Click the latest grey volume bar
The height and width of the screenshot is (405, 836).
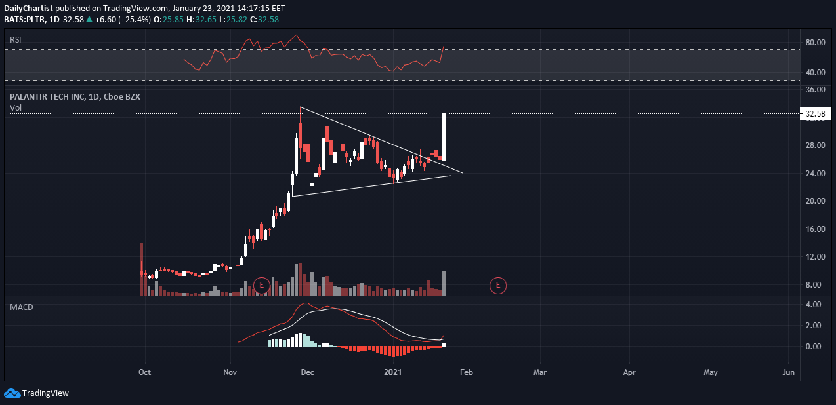(x=444, y=283)
